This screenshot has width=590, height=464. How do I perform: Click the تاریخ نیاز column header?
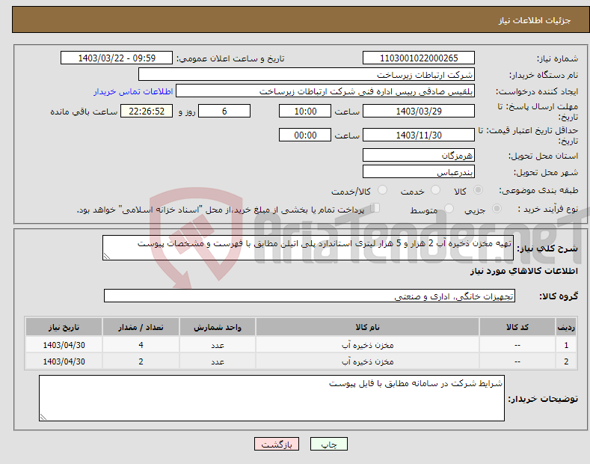click(x=64, y=327)
